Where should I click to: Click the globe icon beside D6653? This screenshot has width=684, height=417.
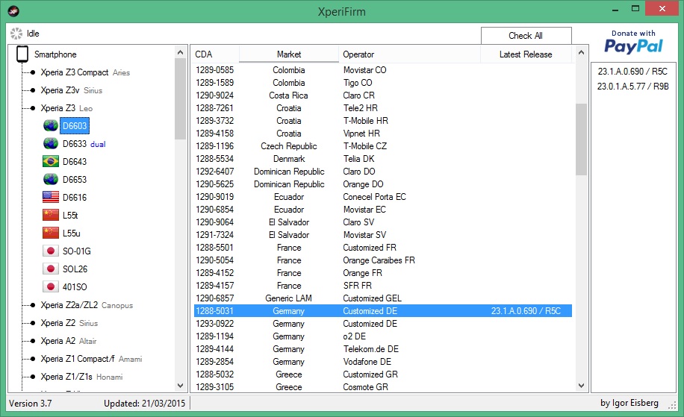pyautogui.click(x=51, y=180)
